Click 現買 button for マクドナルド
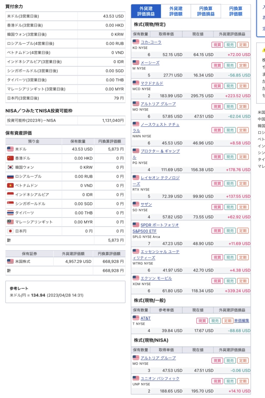The width and height of the screenshot is (265, 398). click(x=217, y=86)
